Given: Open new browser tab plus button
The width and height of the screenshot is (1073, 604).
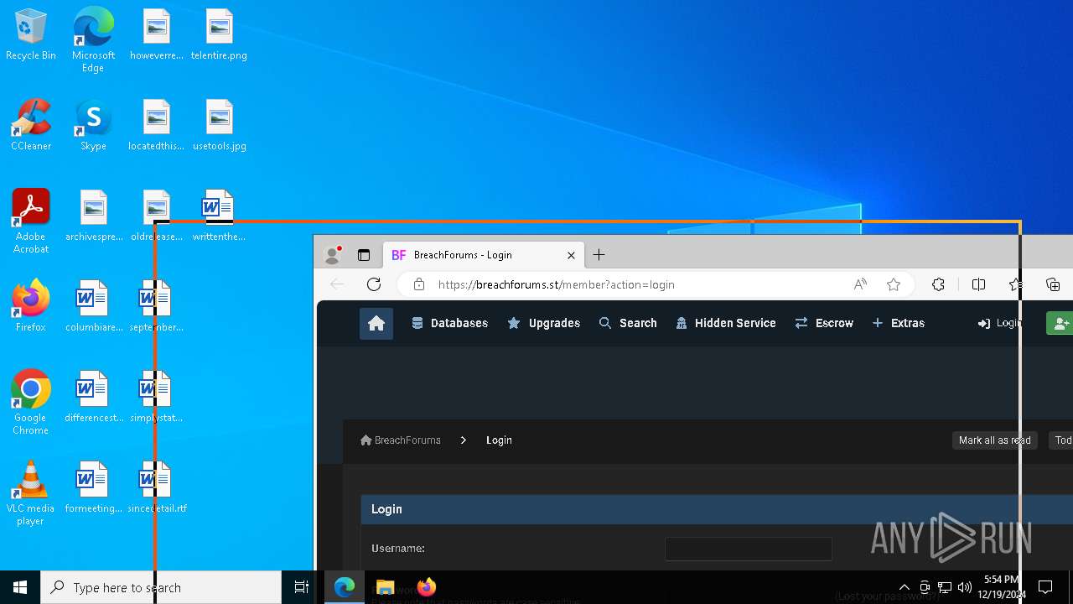Looking at the screenshot, I should click(599, 255).
